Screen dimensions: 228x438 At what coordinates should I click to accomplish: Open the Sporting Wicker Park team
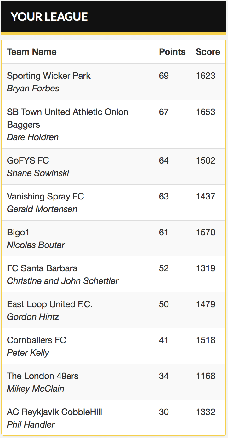(49, 76)
